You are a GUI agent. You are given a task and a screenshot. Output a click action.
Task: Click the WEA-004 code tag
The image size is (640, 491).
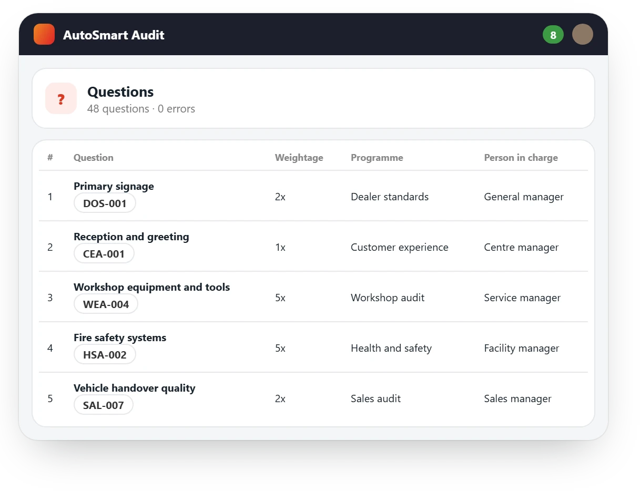pyautogui.click(x=106, y=304)
